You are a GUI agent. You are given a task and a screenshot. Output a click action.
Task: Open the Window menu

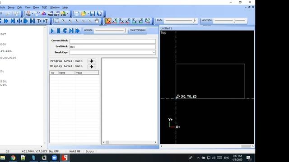[x=55, y=7]
